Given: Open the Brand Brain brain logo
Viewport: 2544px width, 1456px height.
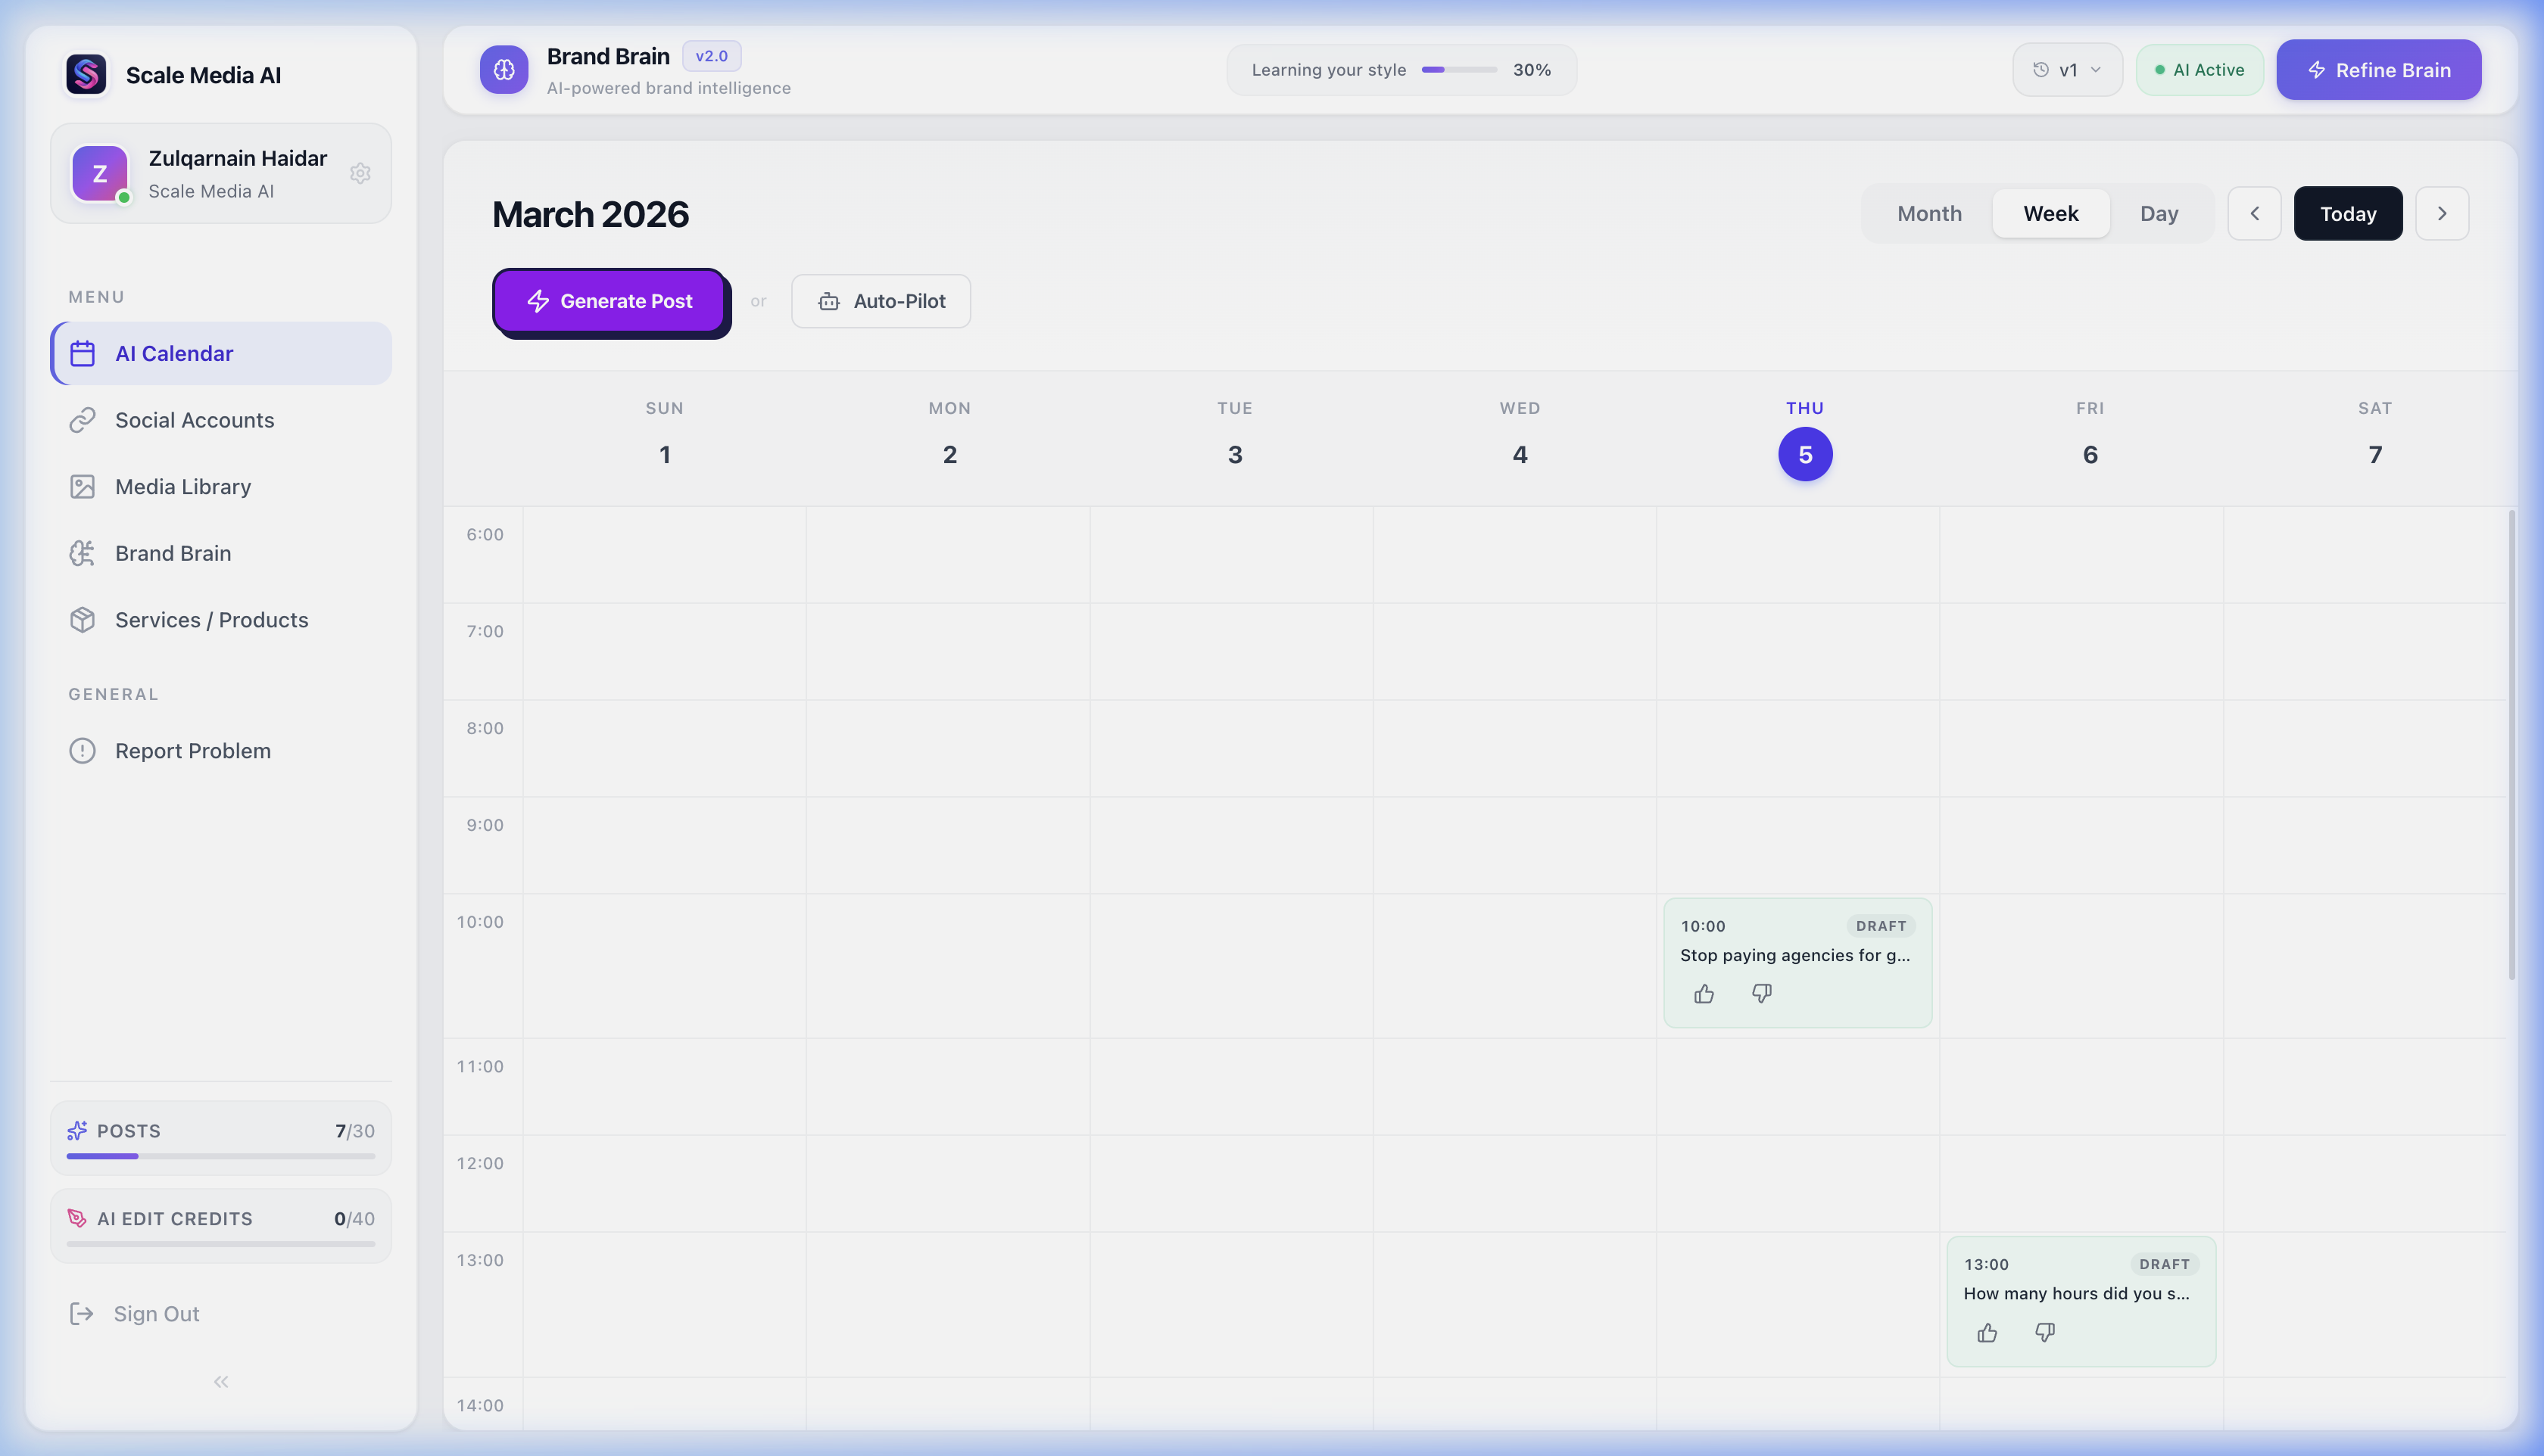Looking at the screenshot, I should (504, 69).
